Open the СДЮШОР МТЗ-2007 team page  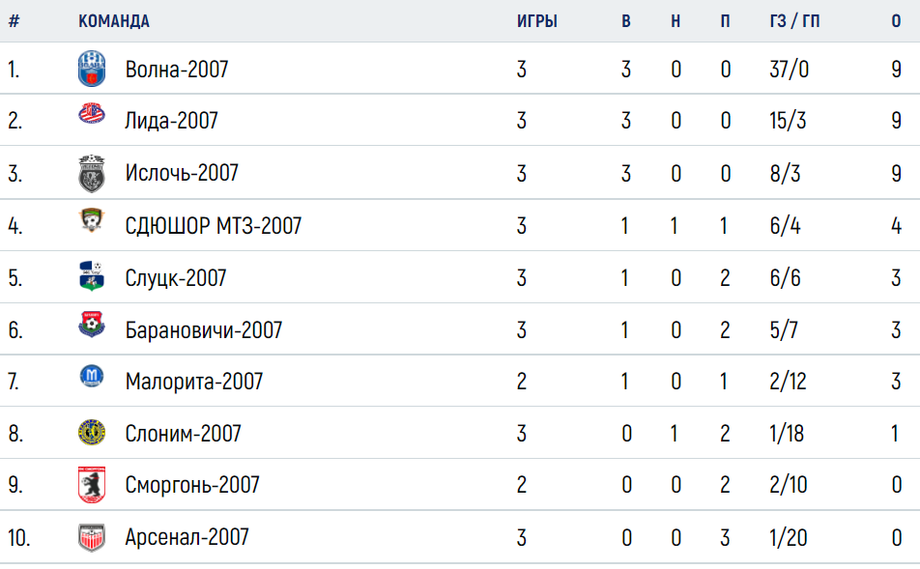[213, 226]
